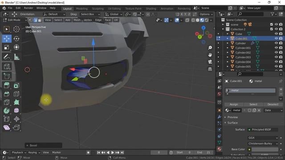Screen dimensions: 285x160
Task: Select the Shear tool
Action: click(x=7, y=128)
